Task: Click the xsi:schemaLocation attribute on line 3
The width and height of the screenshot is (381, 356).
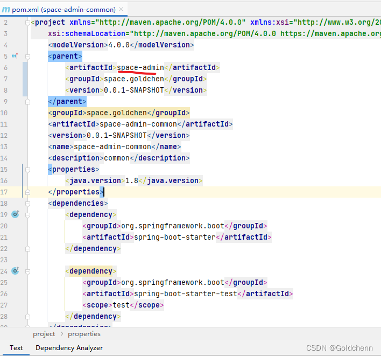Action: (88, 33)
